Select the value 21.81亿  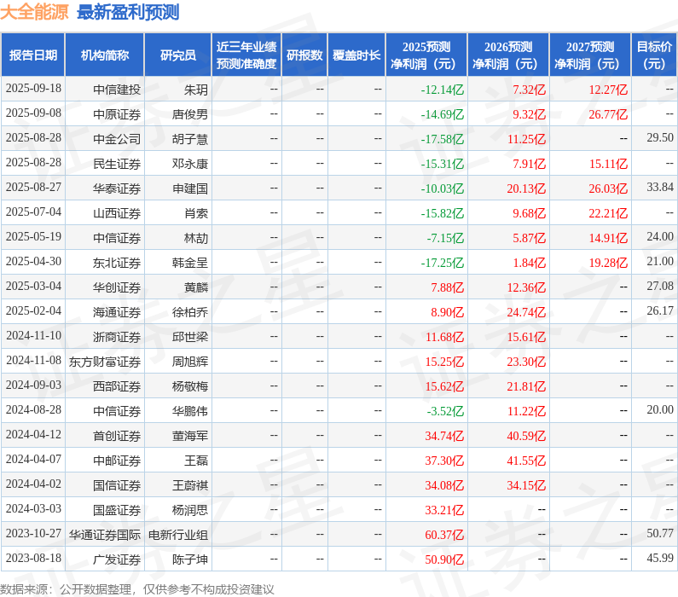[526, 386]
